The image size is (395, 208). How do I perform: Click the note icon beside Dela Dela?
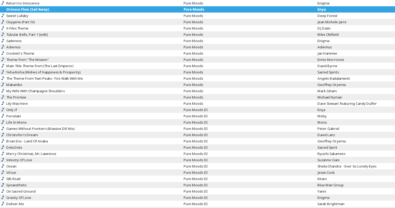pyautogui.click(x=3, y=147)
